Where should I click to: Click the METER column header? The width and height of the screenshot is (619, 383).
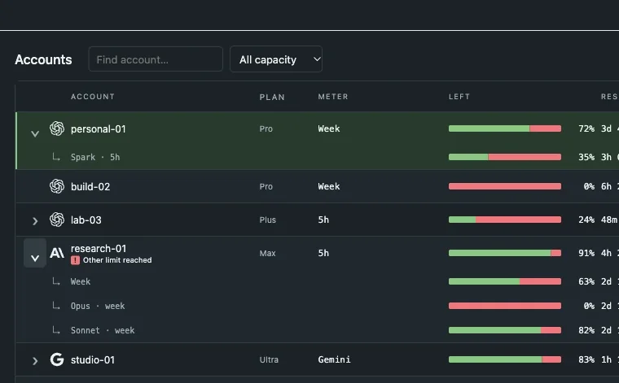333,97
